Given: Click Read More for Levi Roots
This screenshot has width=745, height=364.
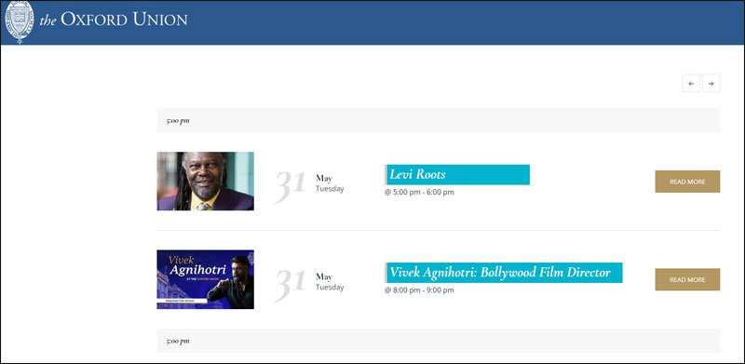Looking at the screenshot, I should (x=687, y=182).
